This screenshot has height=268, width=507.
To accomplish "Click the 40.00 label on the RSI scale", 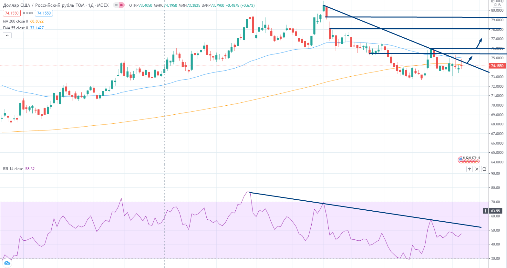I will pos(495,244).
